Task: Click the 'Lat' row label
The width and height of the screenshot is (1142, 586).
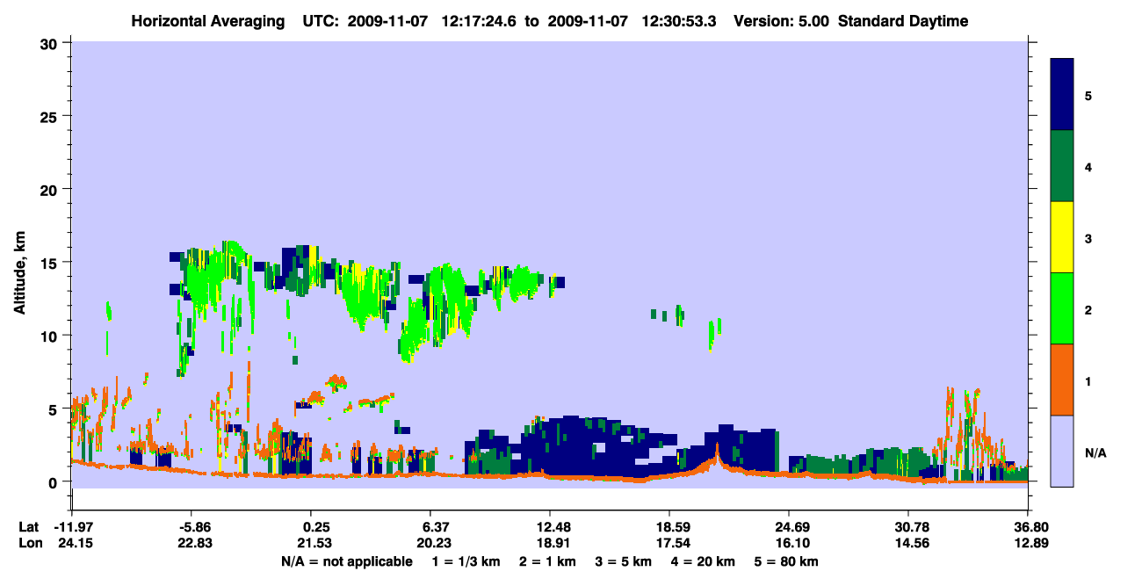Action: pos(29,527)
